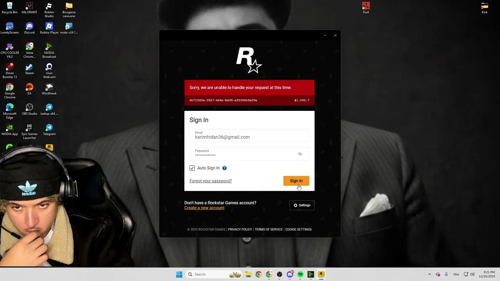
Task: Click the error code dc71840a text
Action: click(x=223, y=100)
